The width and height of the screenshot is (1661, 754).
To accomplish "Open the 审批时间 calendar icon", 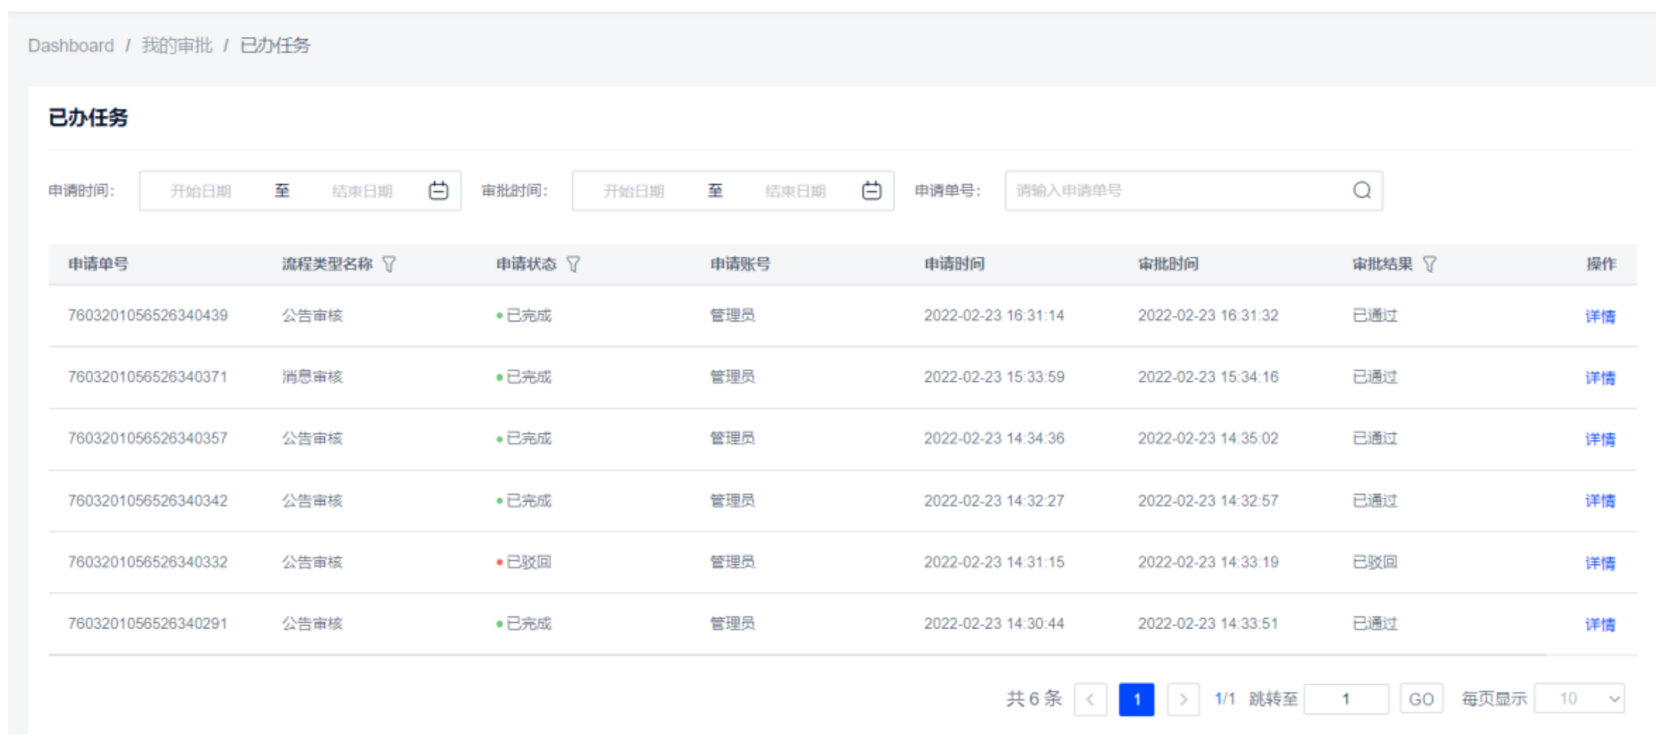I will tap(872, 191).
